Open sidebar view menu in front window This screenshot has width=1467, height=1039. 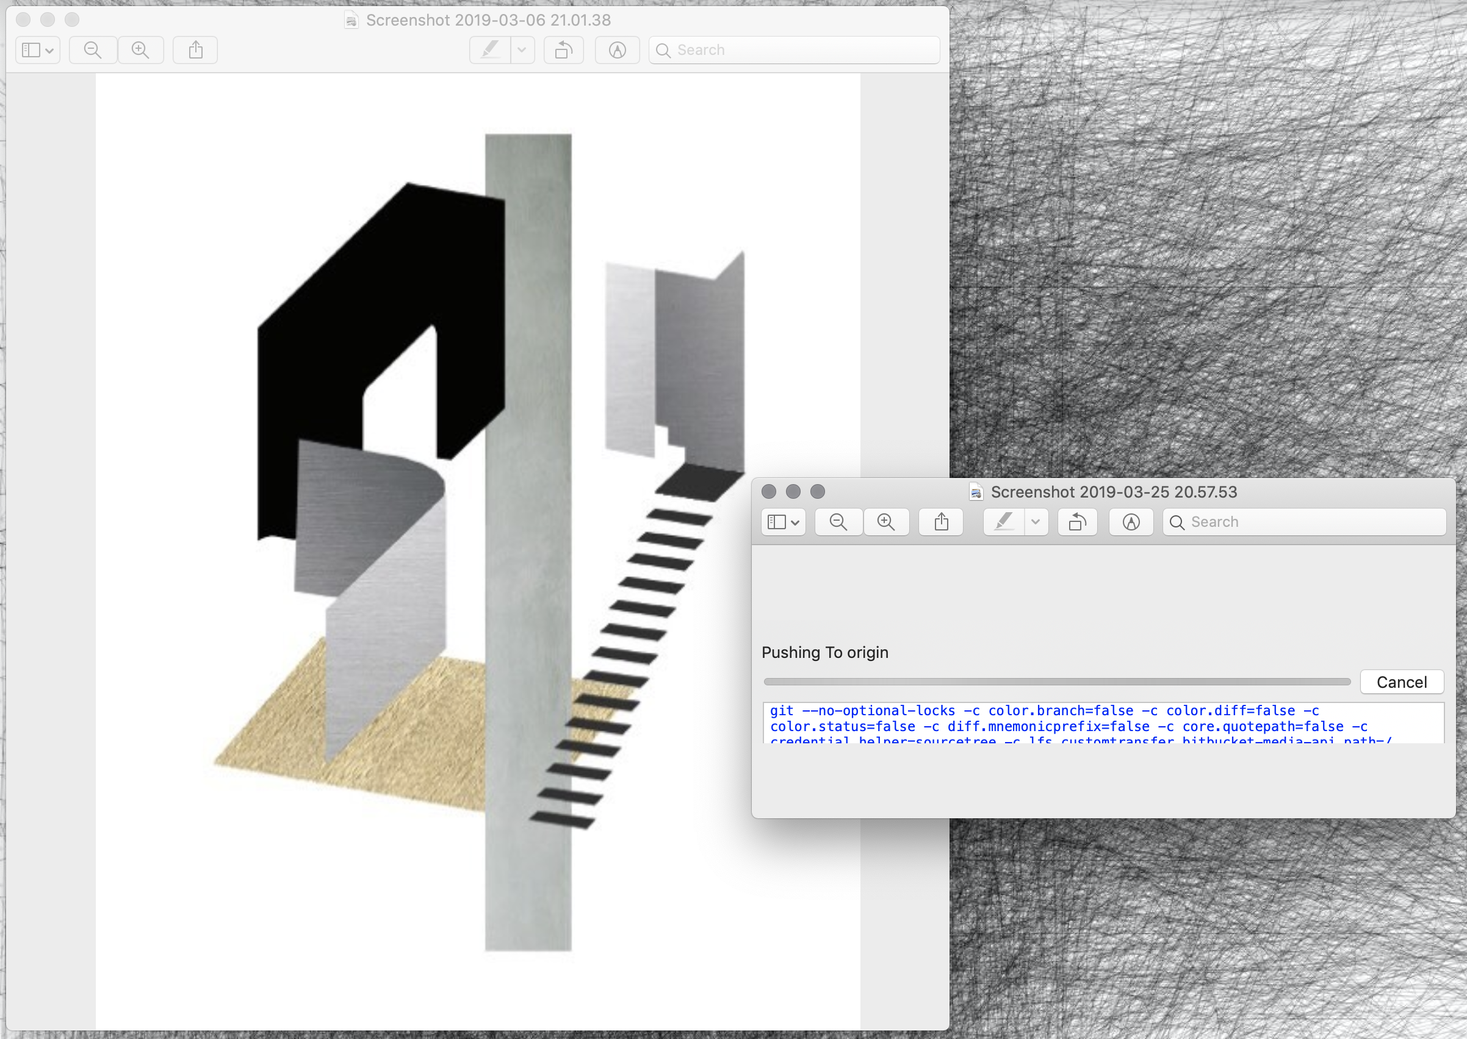click(x=783, y=522)
